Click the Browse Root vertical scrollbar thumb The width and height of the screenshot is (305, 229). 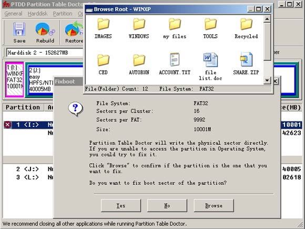click(x=267, y=42)
